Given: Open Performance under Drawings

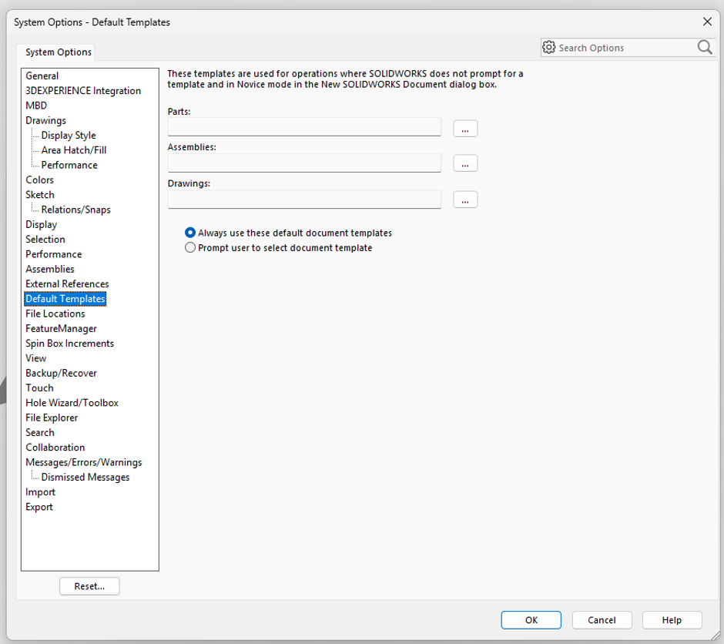Looking at the screenshot, I should click(x=69, y=165).
